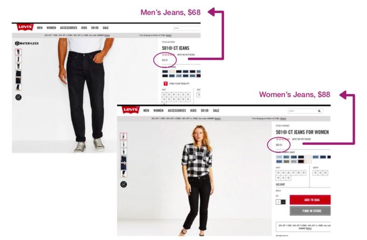This screenshot has height=240, width=367.
Task: Open the Women menu on the women's page
Action: (158, 110)
